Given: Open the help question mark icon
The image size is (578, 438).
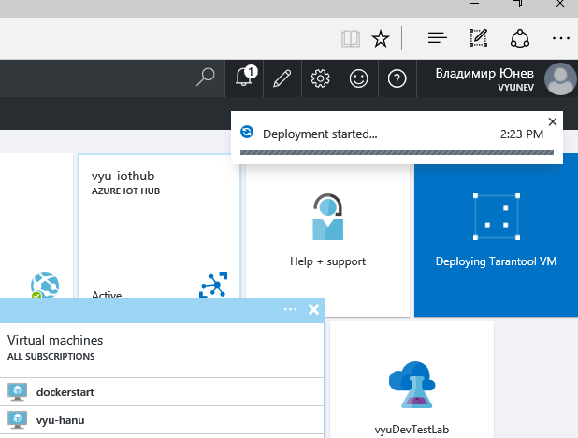Looking at the screenshot, I should 397,78.
